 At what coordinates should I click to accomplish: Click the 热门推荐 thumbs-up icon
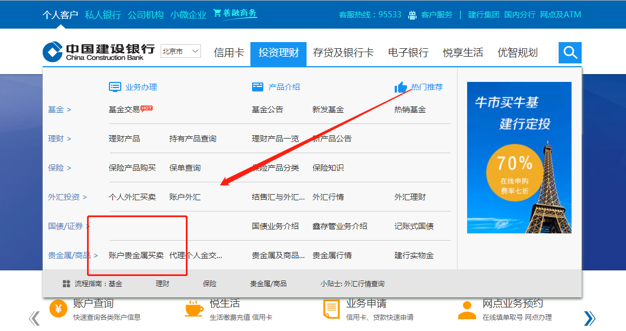[x=400, y=87]
